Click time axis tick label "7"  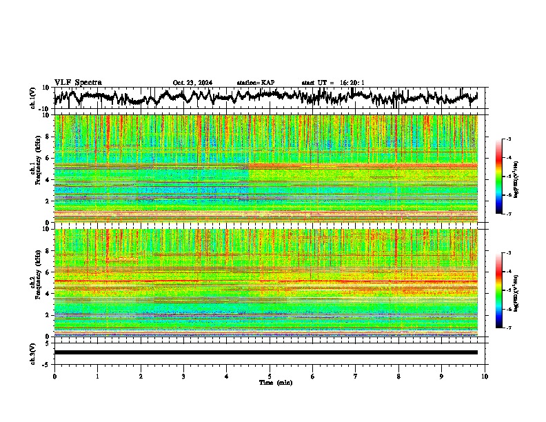tap(356, 376)
